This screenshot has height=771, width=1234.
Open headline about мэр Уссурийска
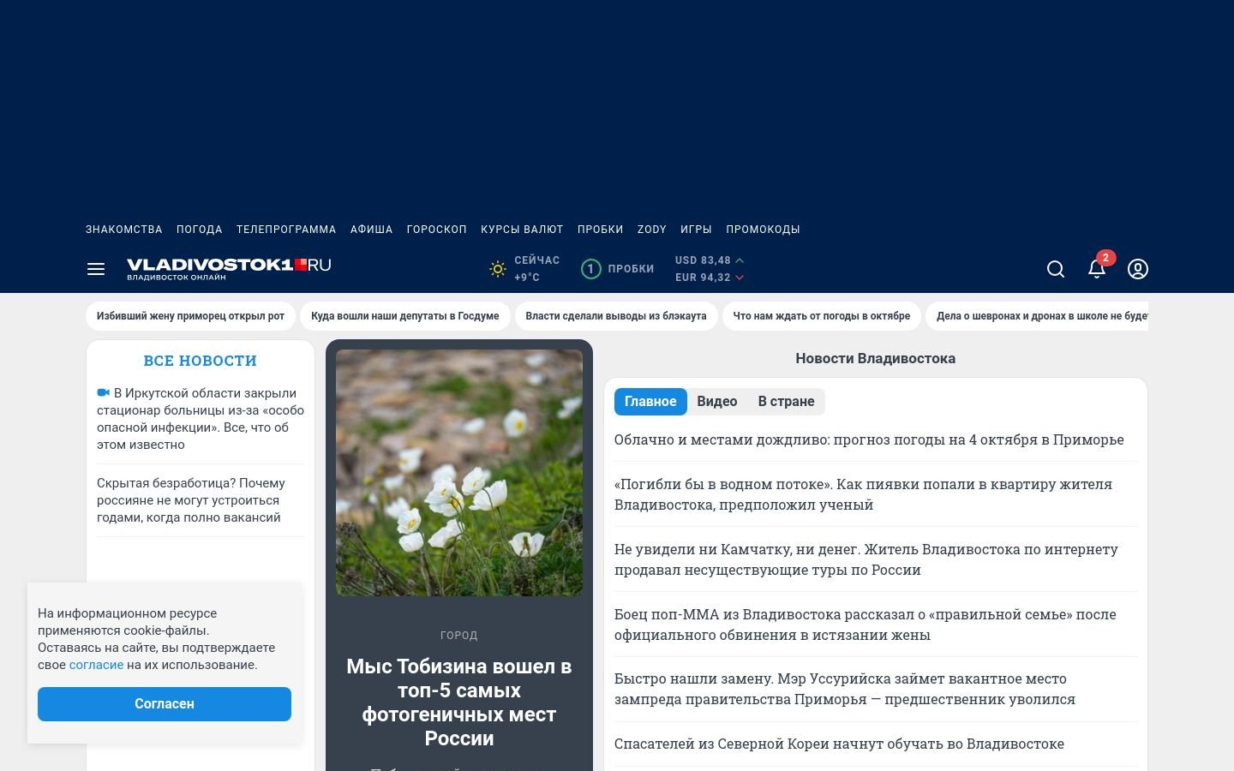pyautogui.click(x=845, y=689)
